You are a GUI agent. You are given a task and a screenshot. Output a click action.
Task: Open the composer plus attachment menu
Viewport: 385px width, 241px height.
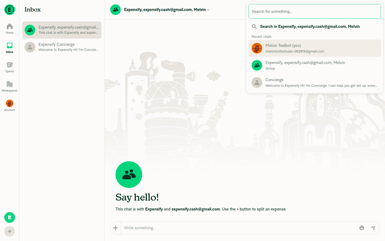(x=115, y=228)
